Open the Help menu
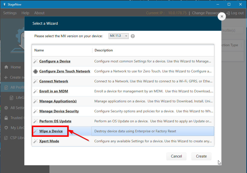This screenshot has width=247, height=173. 25,13
